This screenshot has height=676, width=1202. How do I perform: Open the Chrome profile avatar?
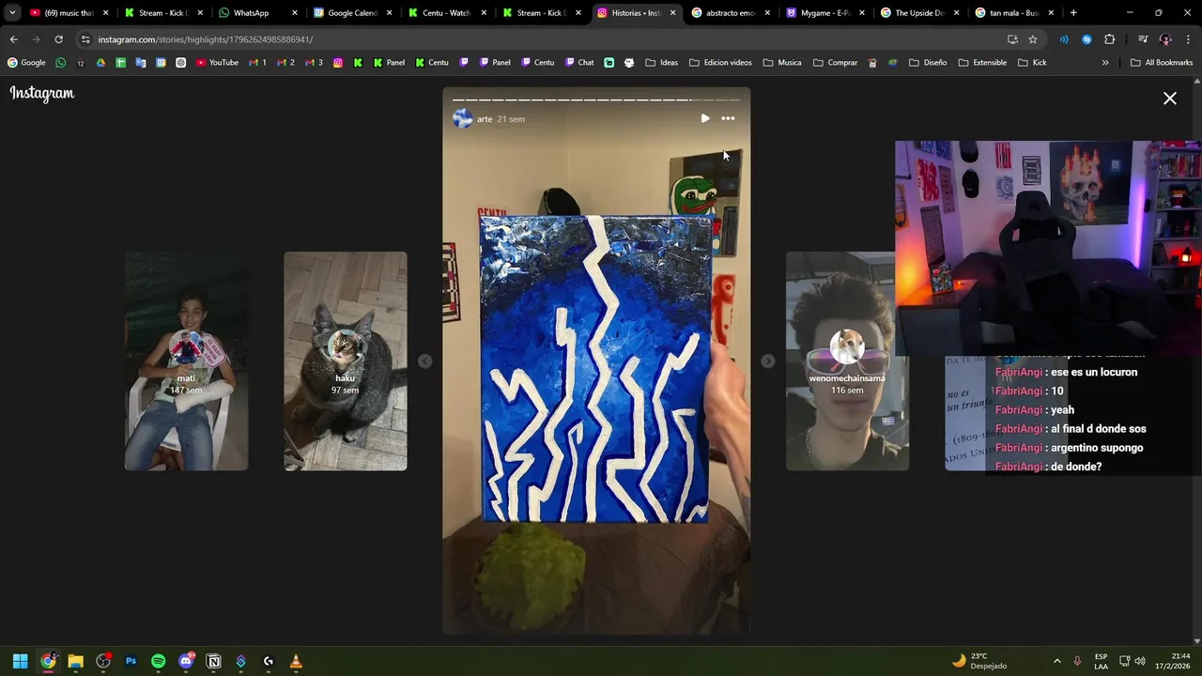coord(1165,39)
